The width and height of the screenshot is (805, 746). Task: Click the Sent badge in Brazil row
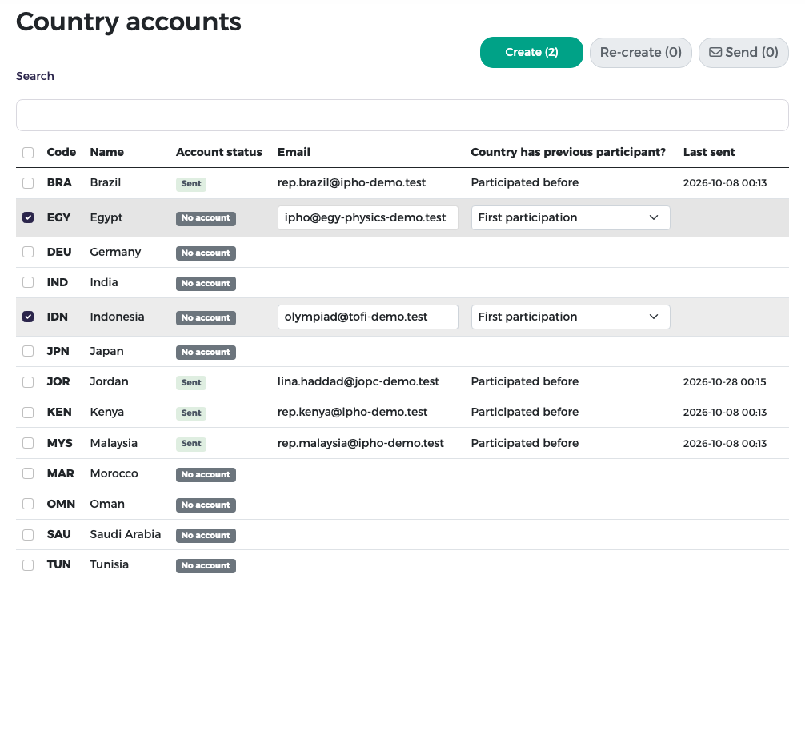click(191, 184)
